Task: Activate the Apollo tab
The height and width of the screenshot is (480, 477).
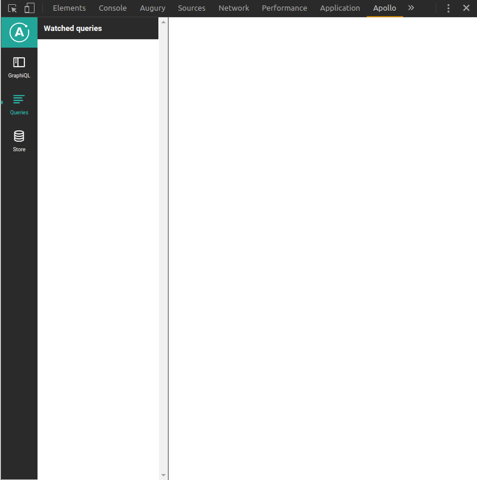Action: [x=385, y=8]
